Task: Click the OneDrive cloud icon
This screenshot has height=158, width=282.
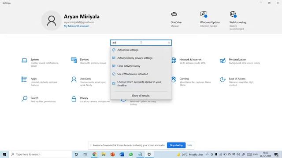Action: point(174,14)
